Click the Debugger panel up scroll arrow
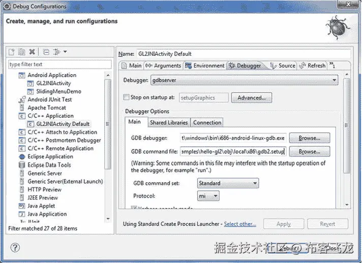This screenshot has height=263, width=362. click(347, 75)
